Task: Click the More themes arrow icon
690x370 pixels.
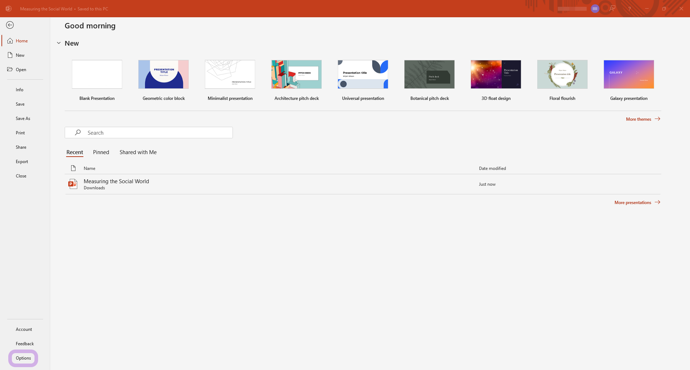Action: click(658, 119)
